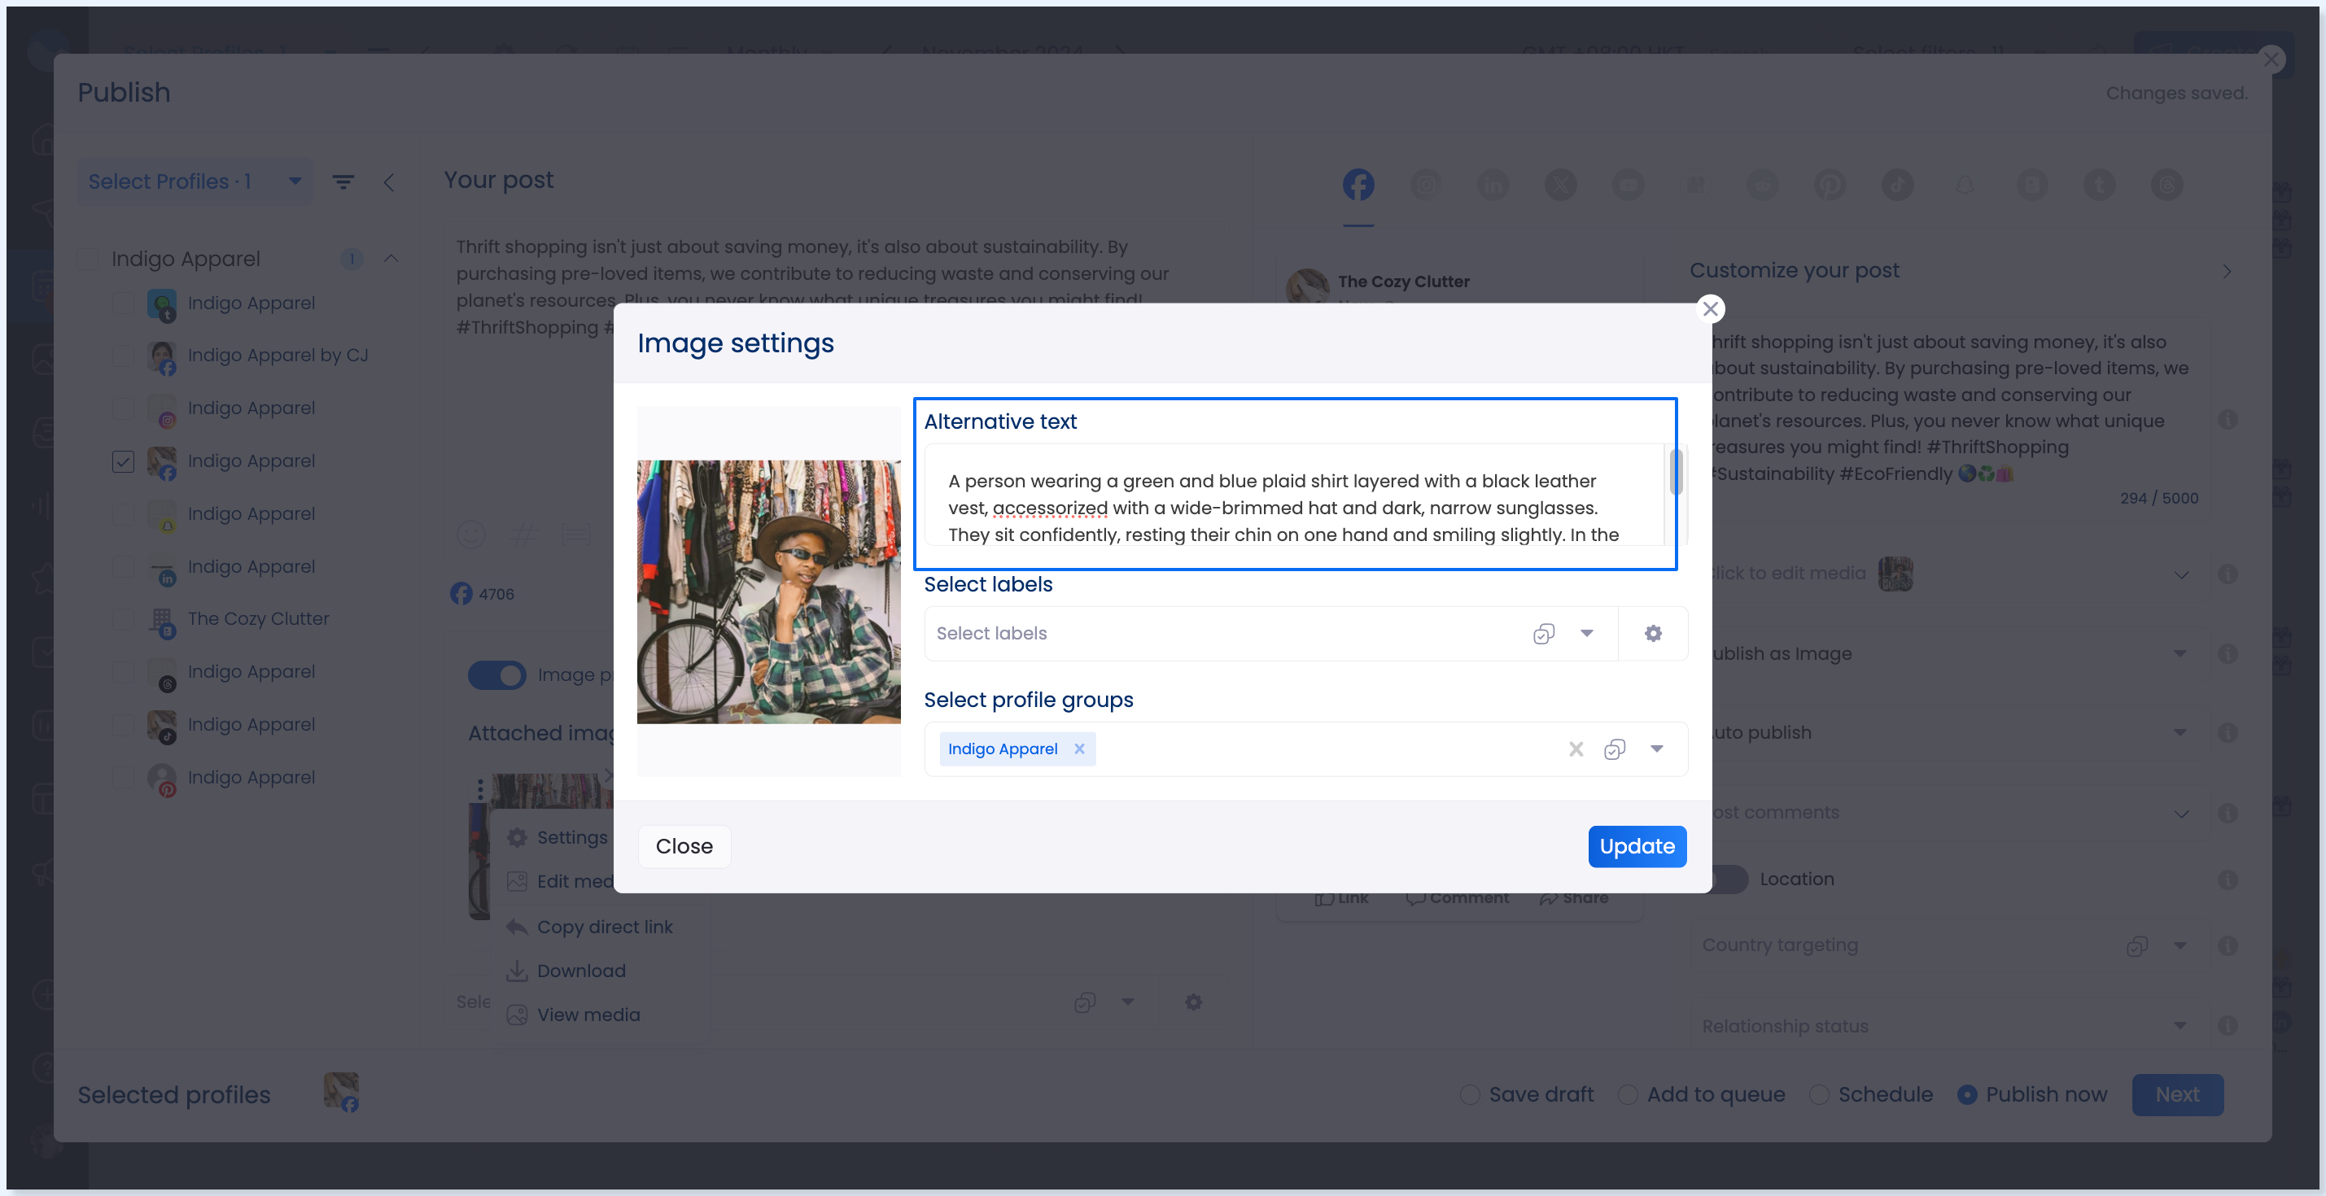This screenshot has height=1196, width=2326.
Task: Click copy icon in profile groups field
Action: click(x=1615, y=749)
